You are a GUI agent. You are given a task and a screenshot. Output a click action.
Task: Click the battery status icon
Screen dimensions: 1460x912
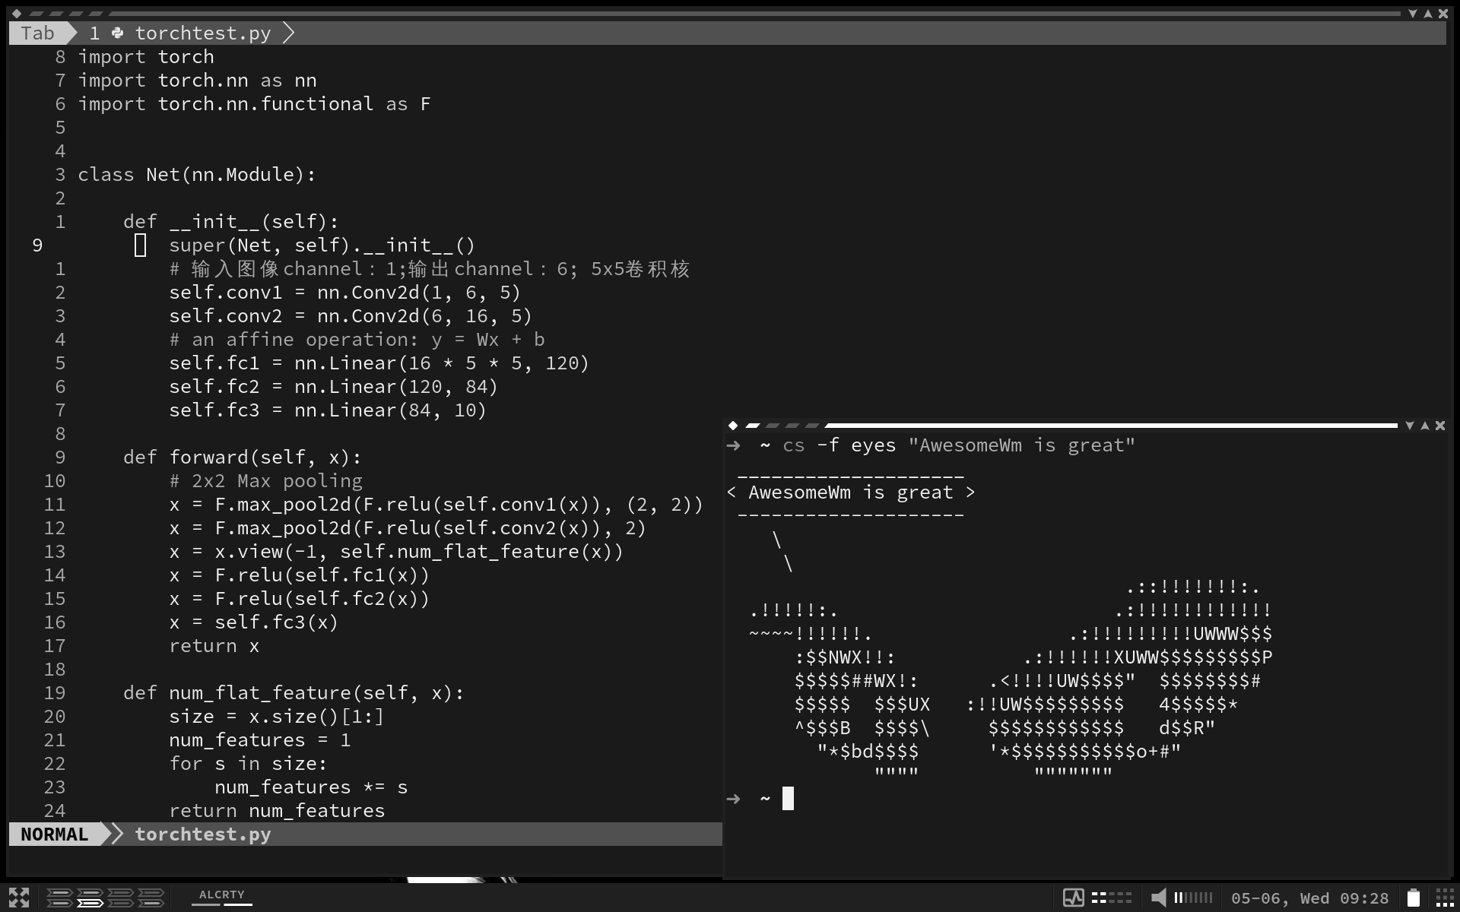point(1413,898)
